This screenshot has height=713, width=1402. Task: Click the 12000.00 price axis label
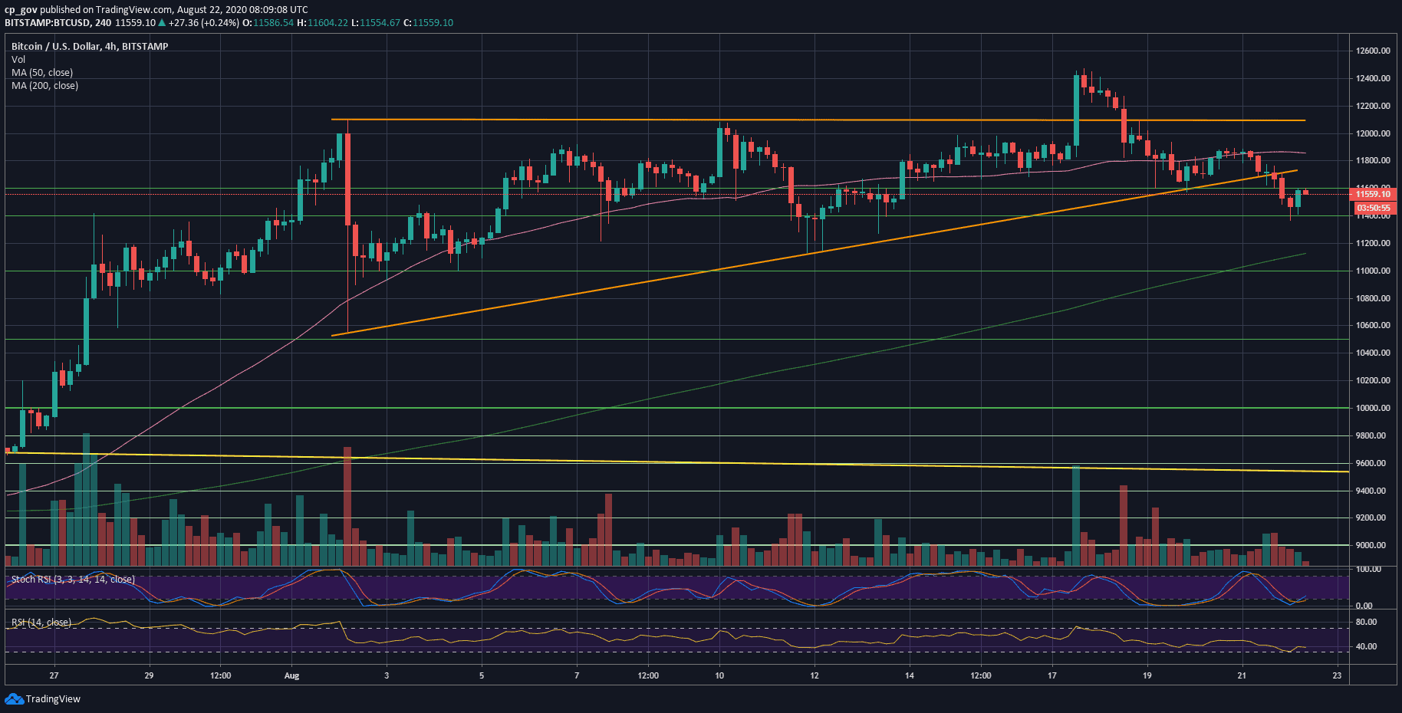click(x=1373, y=133)
